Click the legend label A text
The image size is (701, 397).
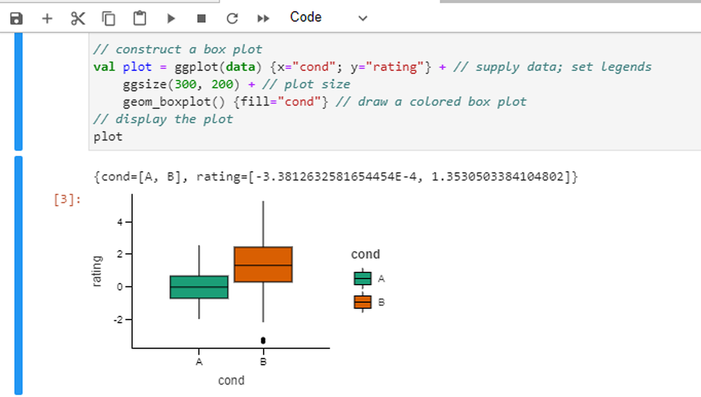pyautogui.click(x=381, y=279)
